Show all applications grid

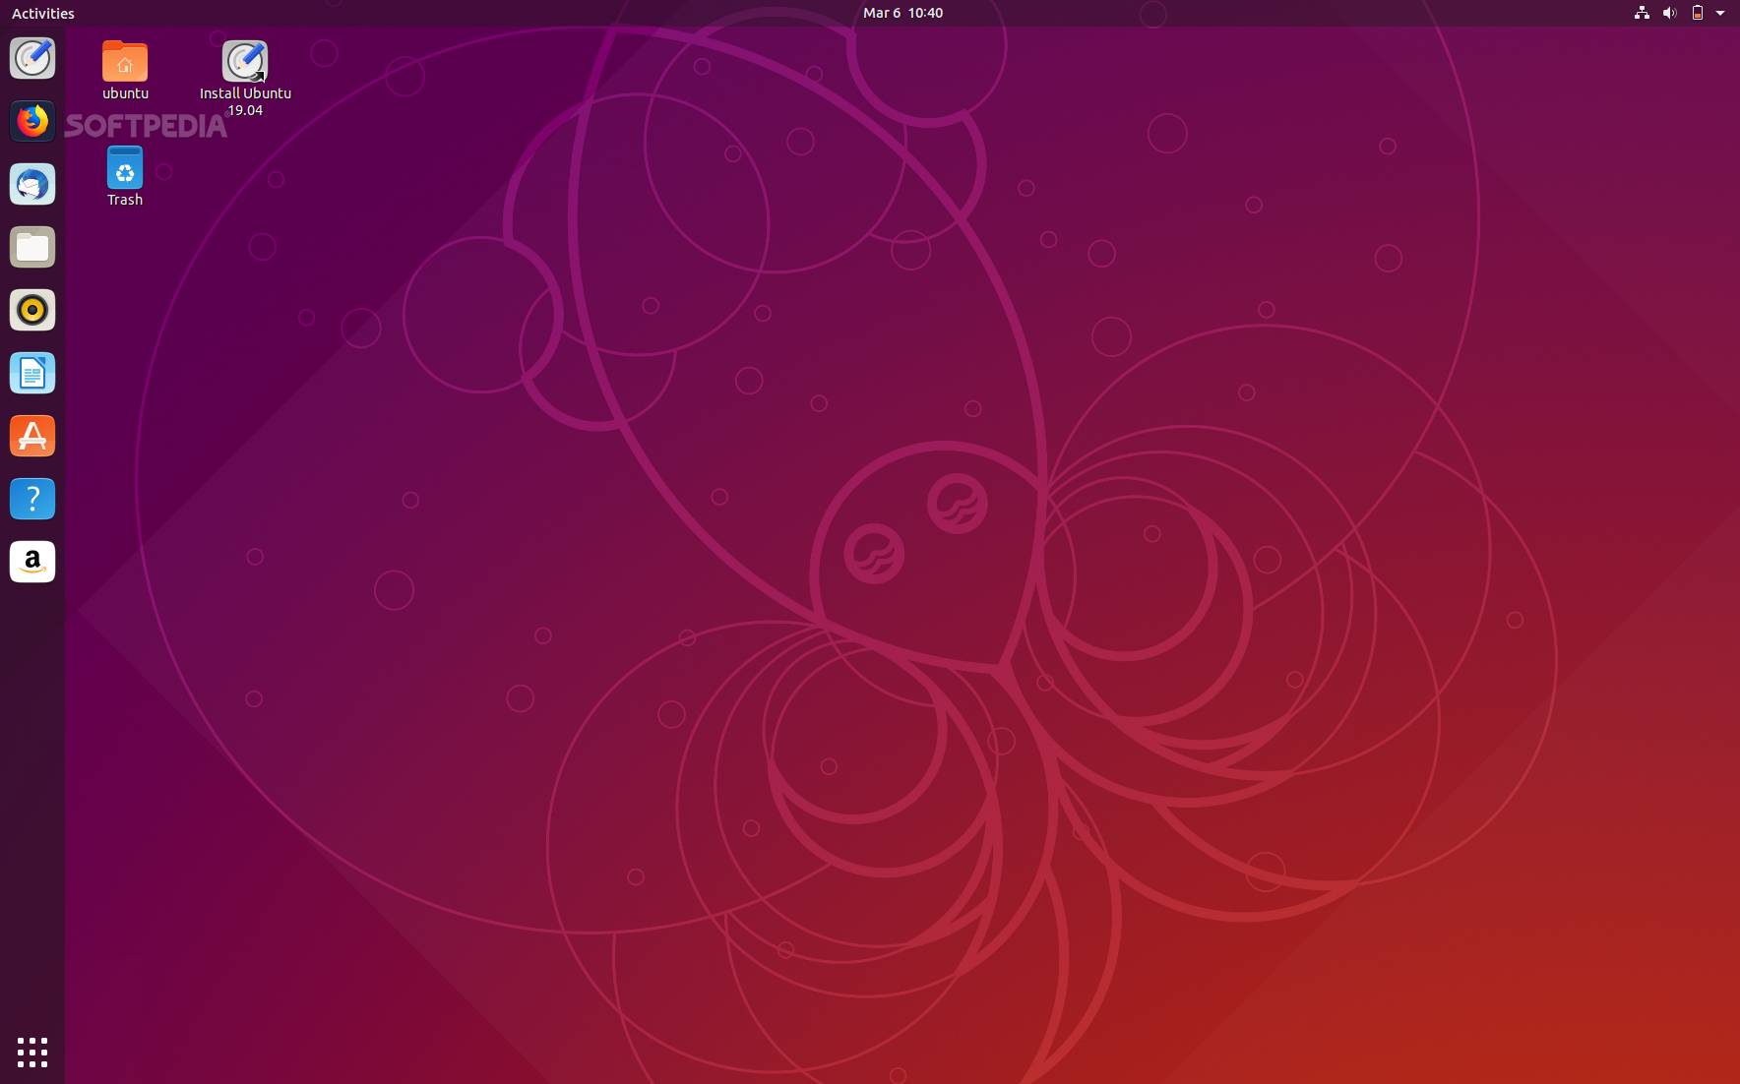click(32, 1052)
